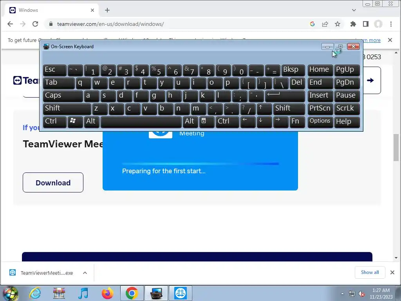Close the Chrome downloads bar

[392, 272]
